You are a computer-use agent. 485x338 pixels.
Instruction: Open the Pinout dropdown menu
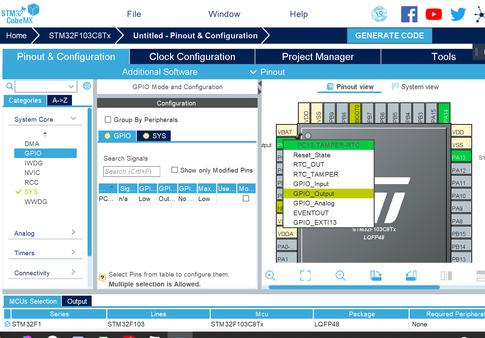268,72
